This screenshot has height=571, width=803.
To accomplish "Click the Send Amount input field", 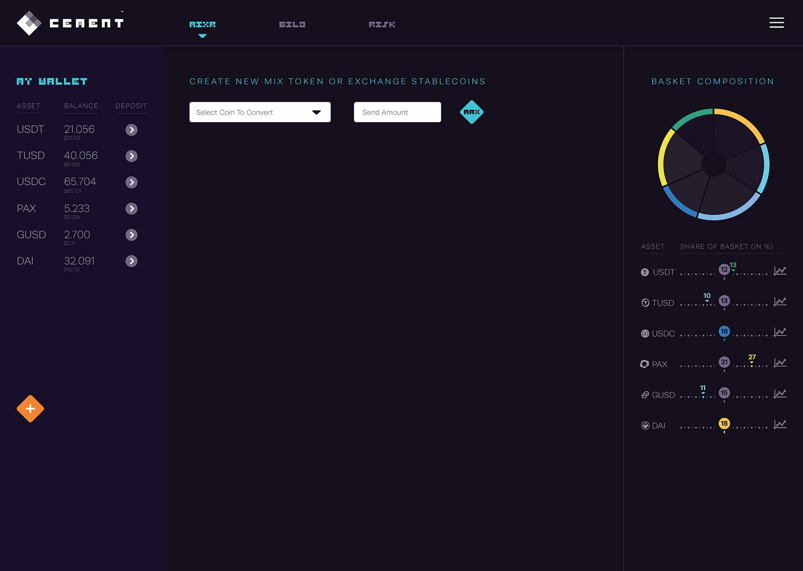I will coord(397,112).
